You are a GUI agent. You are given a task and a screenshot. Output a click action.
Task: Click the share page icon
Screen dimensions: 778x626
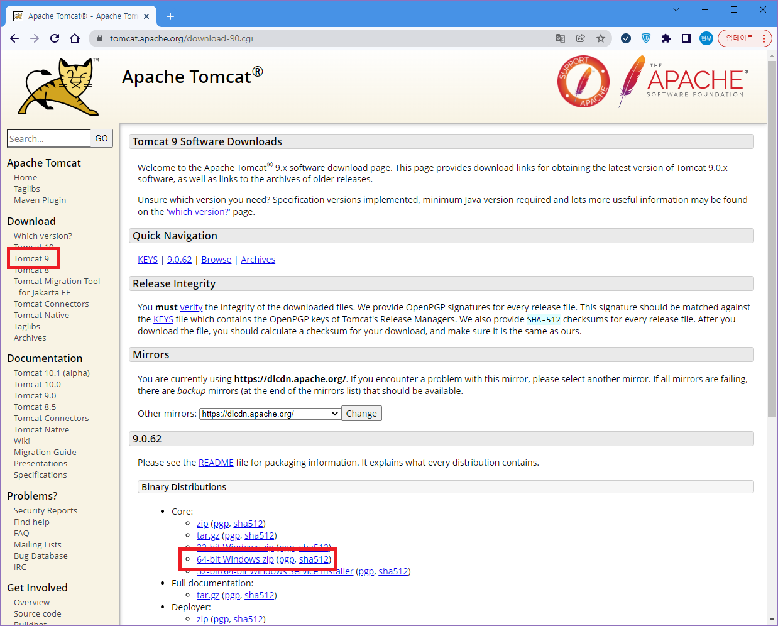[581, 38]
